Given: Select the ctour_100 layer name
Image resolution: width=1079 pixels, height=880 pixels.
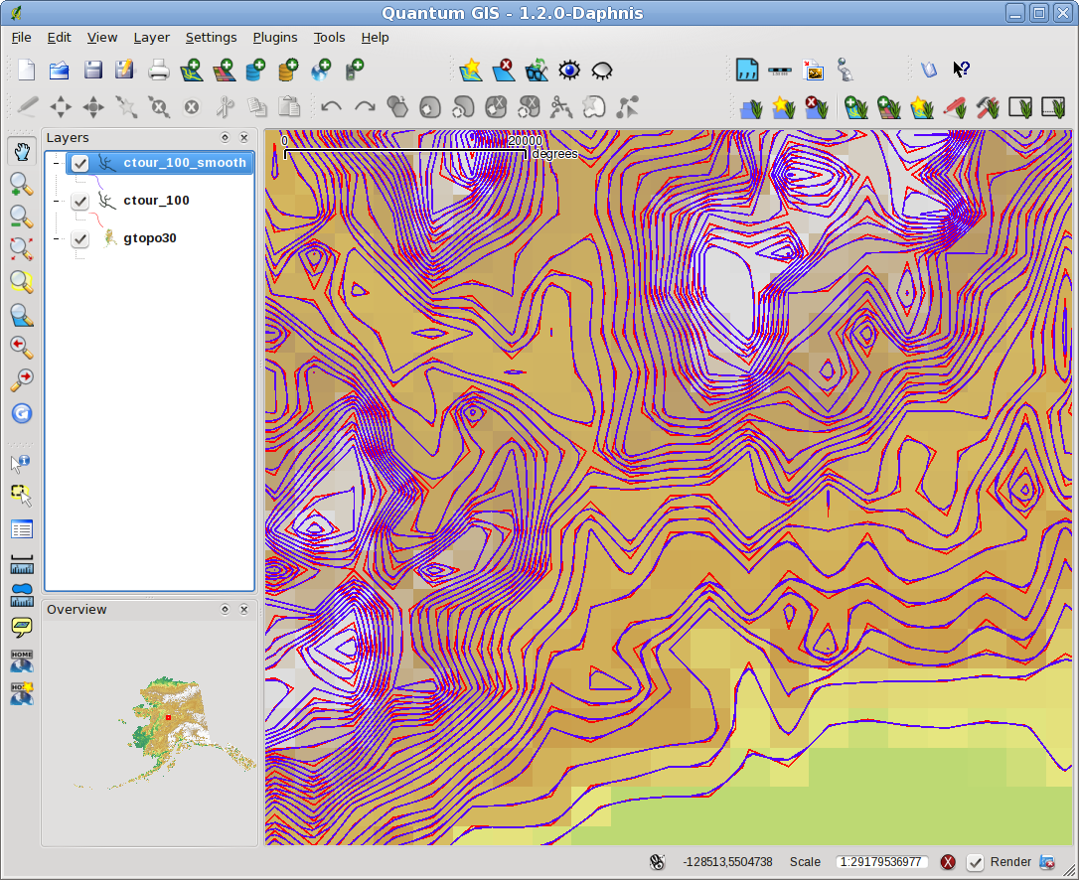Looking at the screenshot, I should coord(156,201).
